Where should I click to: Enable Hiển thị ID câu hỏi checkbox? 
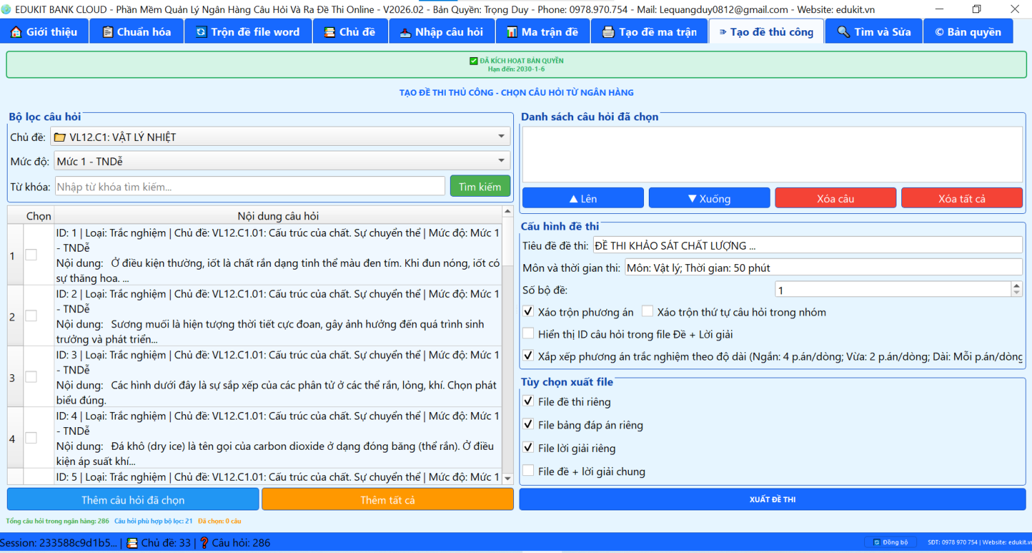528,334
